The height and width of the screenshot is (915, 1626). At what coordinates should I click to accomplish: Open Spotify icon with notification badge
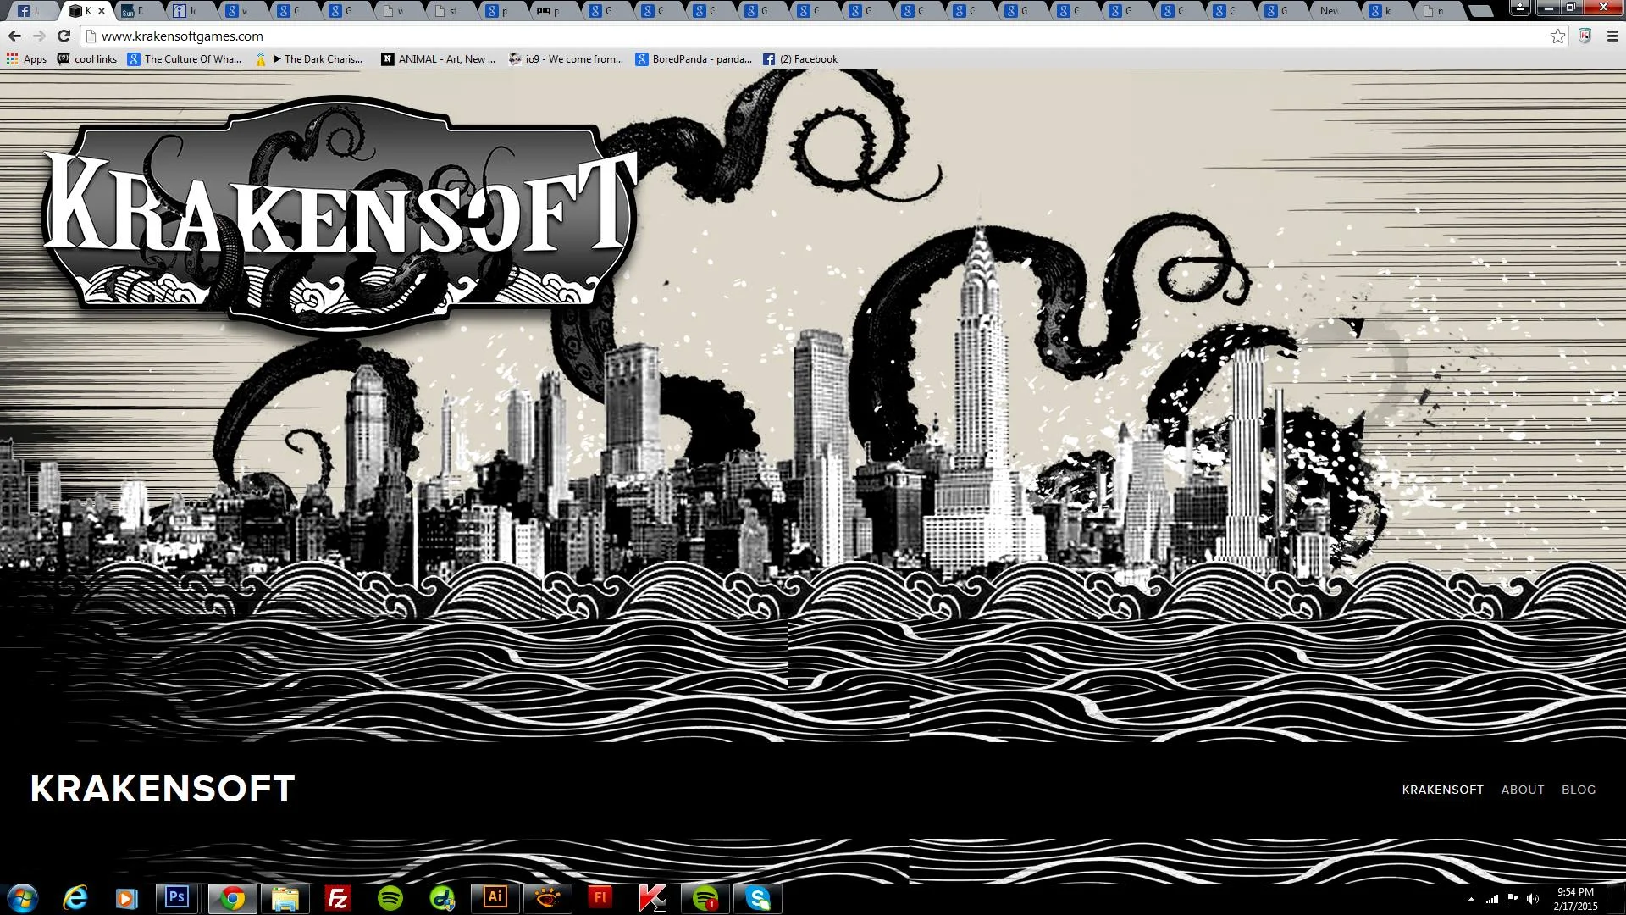point(705,898)
